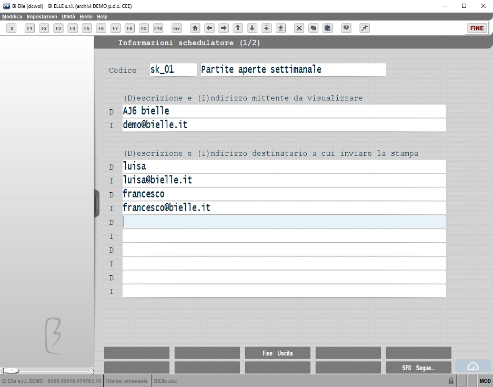The width and height of the screenshot is (493, 387).
Task: Click the Paste clipboard icon
Action: [x=328, y=28]
